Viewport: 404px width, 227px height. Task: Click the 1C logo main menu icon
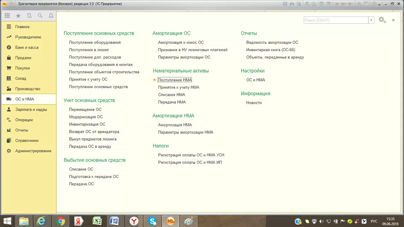pos(4,4)
